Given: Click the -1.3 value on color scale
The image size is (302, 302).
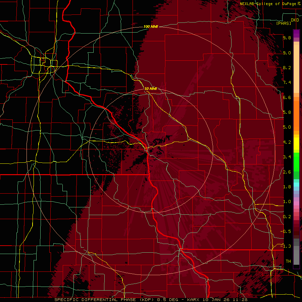Looking at the screenshot, I should click(286, 246).
